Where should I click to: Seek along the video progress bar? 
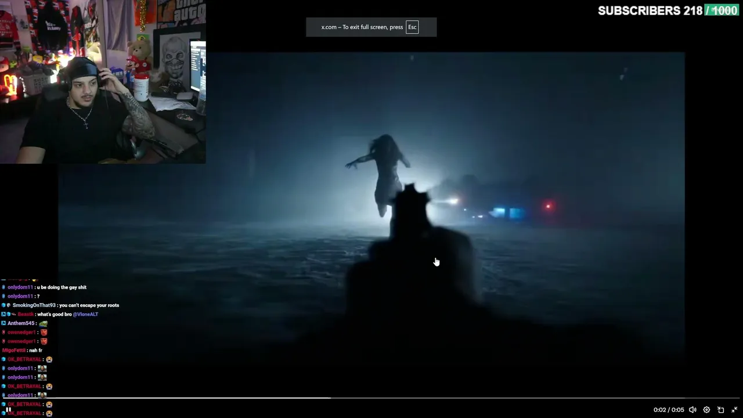371,398
